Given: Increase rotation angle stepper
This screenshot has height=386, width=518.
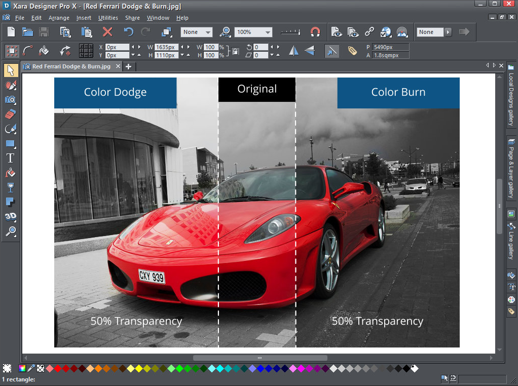Looking at the screenshot, I should (278, 47).
